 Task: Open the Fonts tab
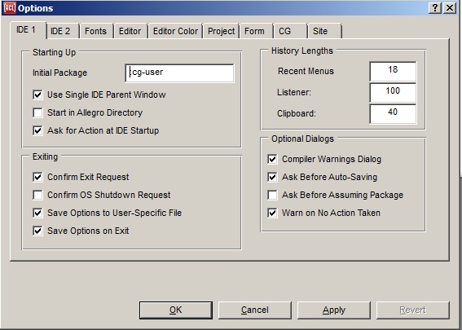click(96, 31)
